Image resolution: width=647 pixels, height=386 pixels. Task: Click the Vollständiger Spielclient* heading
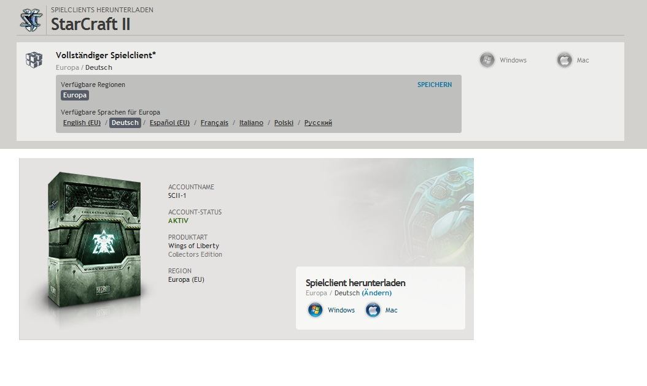pyautogui.click(x=106, y=55)
